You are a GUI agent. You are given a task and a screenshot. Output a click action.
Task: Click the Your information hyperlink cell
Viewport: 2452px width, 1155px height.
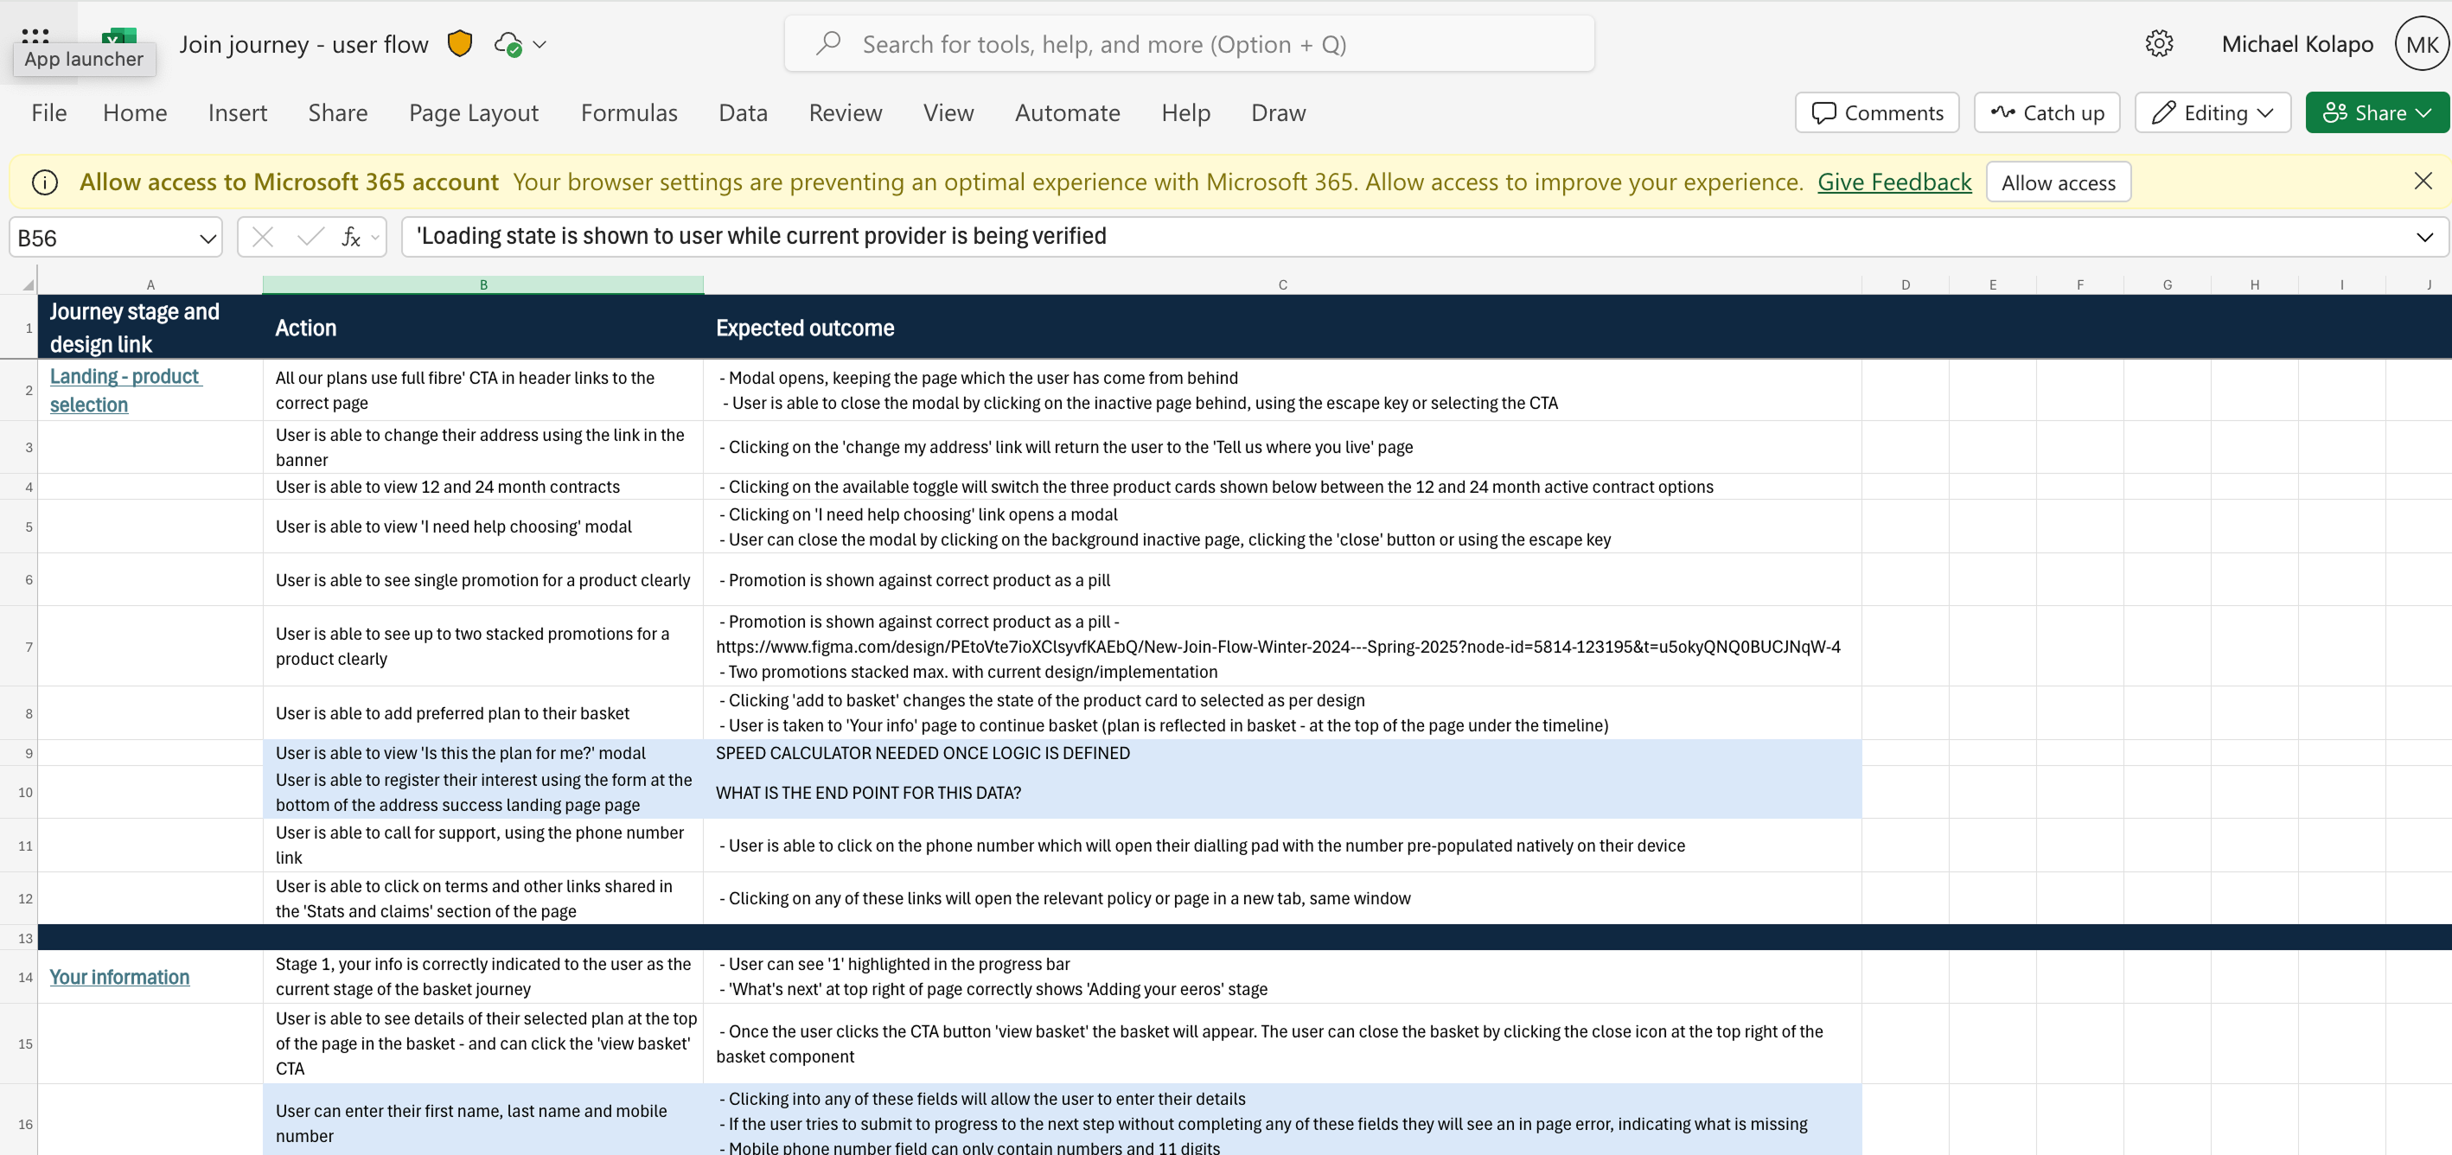click(119, 977)
